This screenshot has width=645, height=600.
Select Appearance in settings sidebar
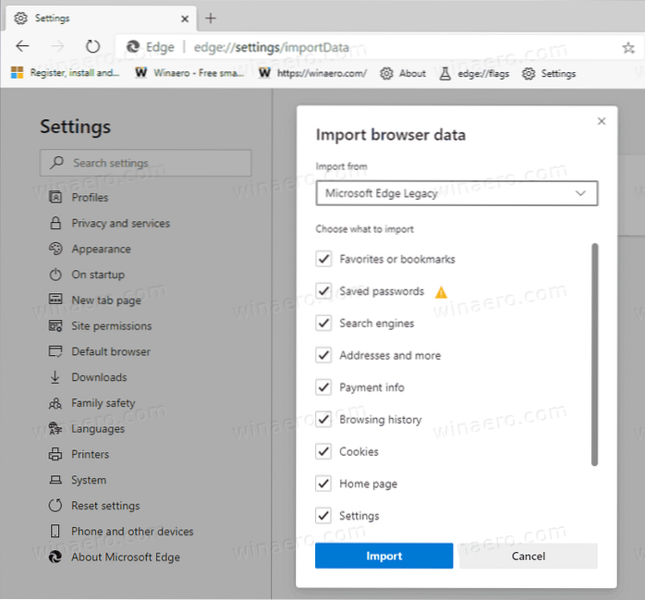101,249
